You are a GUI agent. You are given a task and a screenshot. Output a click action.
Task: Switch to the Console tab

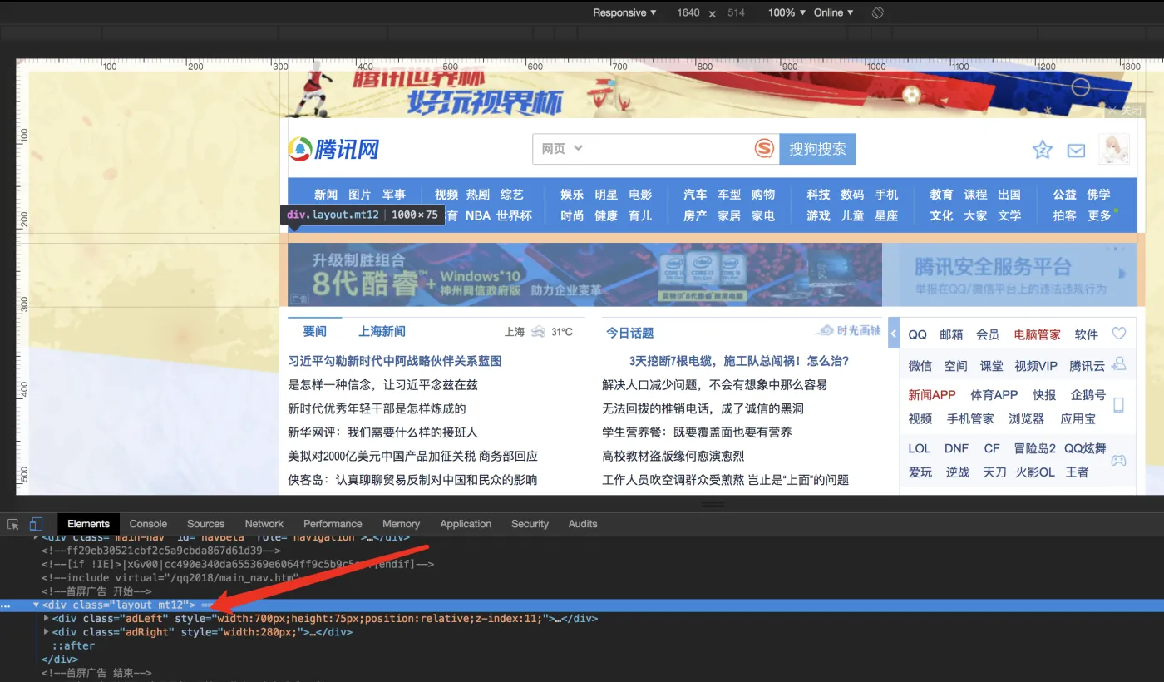coord(149,524)
